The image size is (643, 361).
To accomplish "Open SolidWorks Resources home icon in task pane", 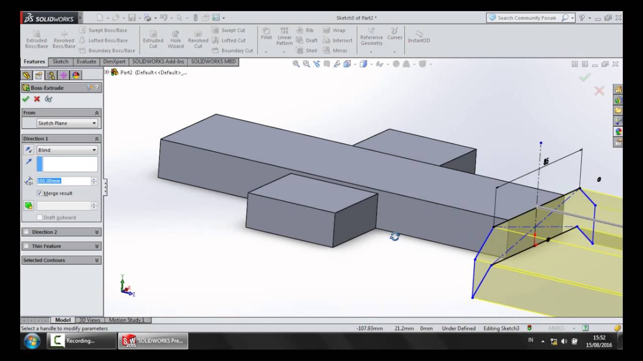I will coord(618,89).
